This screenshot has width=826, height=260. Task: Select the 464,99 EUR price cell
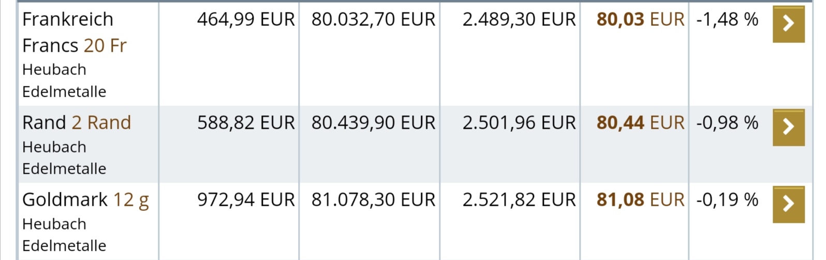click(x=245, y=20)
